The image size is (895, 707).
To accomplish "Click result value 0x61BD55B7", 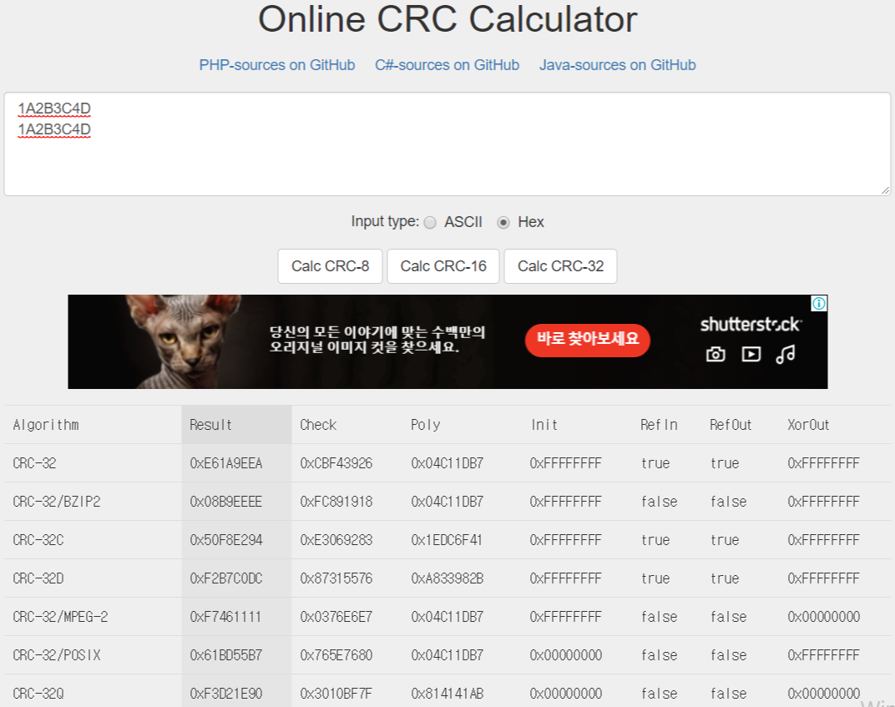I will click(226, 655).
